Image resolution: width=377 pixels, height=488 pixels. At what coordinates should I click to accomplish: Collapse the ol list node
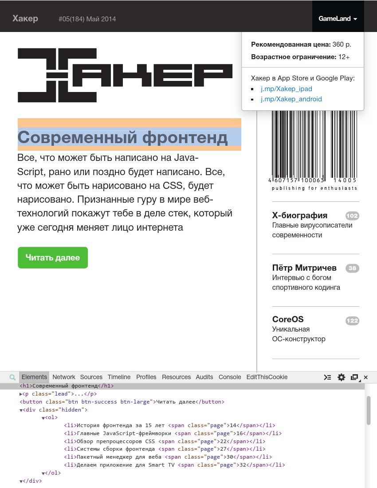[x=43, y=418]
